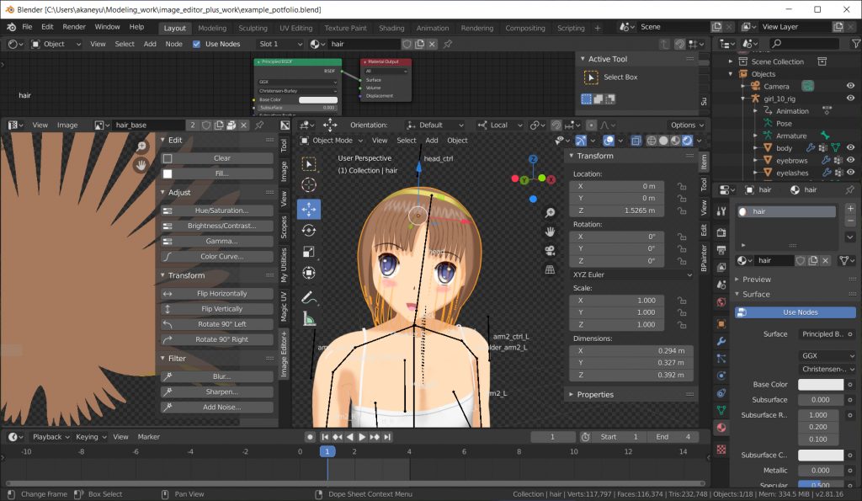Hide the Camera object with eye icon
Image resolution: width=862 pixels, height=501 pixels.
pyautogui.click(x=850, y=86)
